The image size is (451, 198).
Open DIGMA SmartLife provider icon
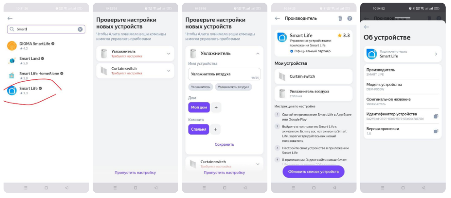12,46
